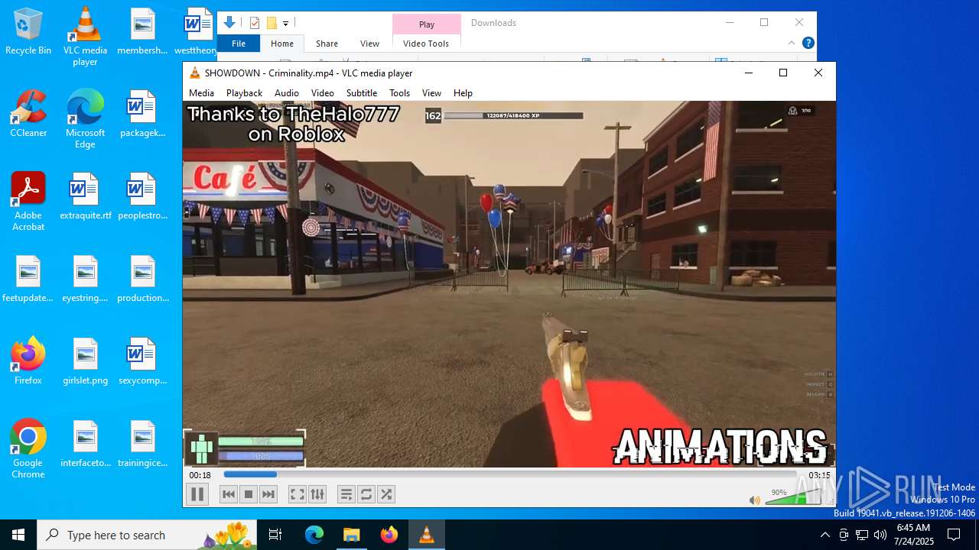The height and width of the screenshot is (550, 979).
Task: Pause the video in VLC
Action: [x=197, y=494]
